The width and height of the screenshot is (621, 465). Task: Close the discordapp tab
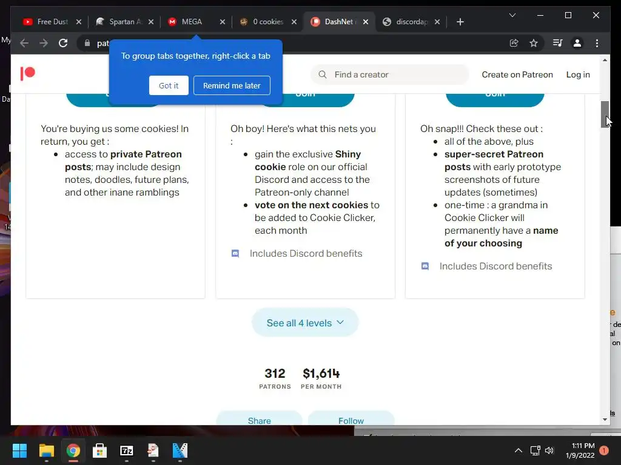point(437,22)
